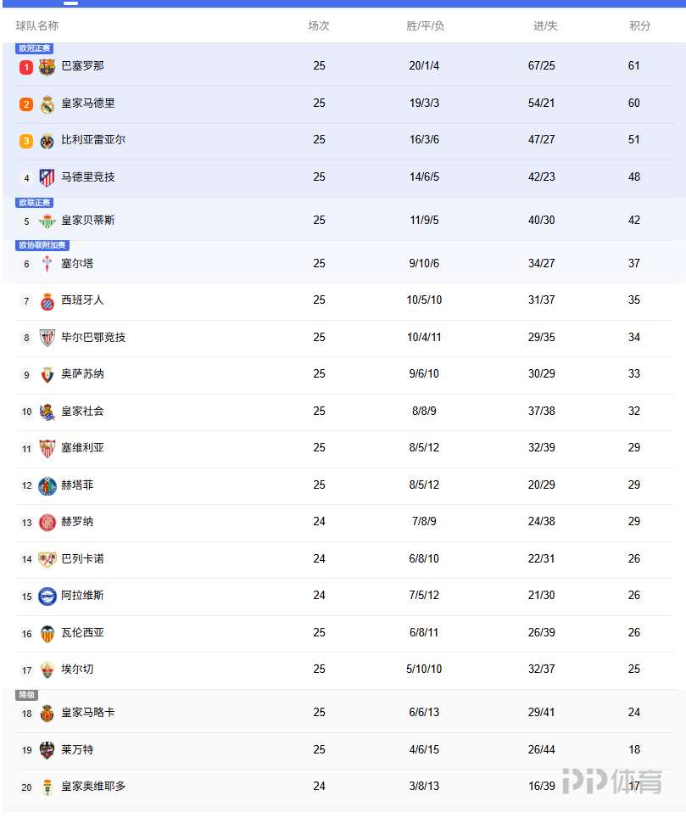Click the Athletic Bilbao crest icon
Viewport: 686px width, 818px height.
[x=47, y=338]
